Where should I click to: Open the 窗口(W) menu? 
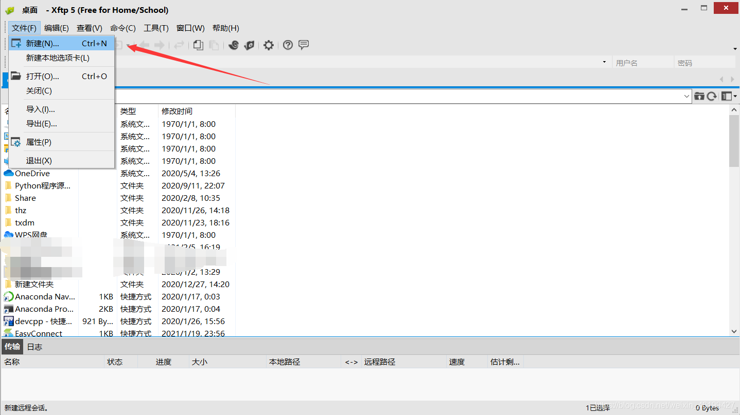190,28
